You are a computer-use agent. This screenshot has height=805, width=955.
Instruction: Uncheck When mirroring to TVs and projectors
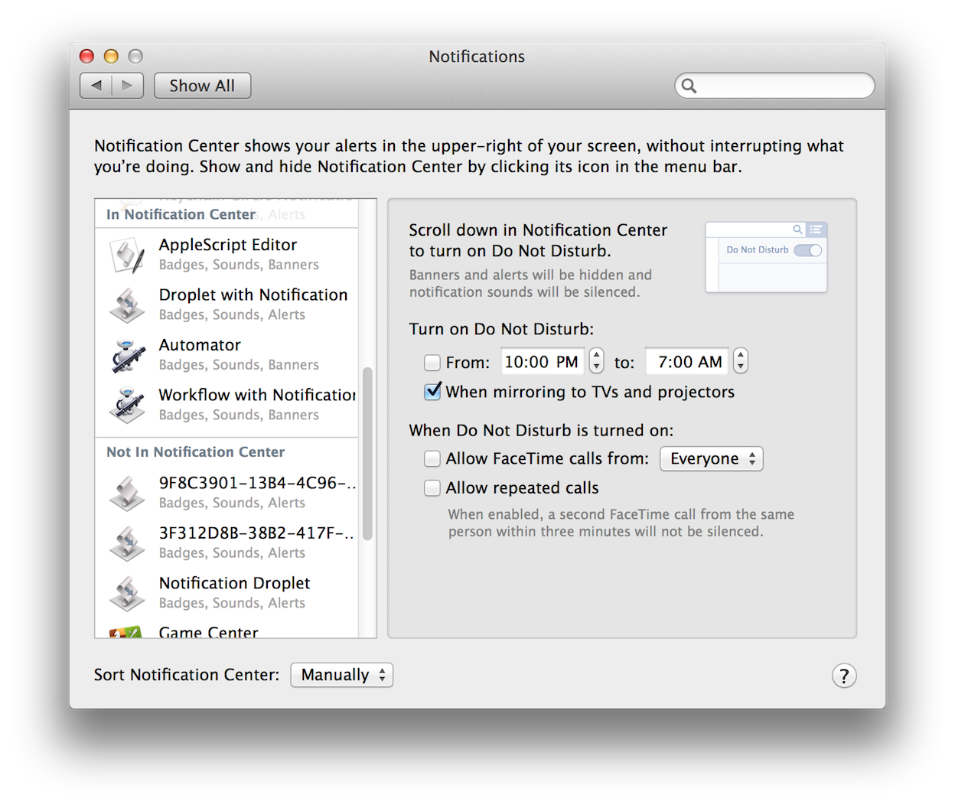coord(432,392)
